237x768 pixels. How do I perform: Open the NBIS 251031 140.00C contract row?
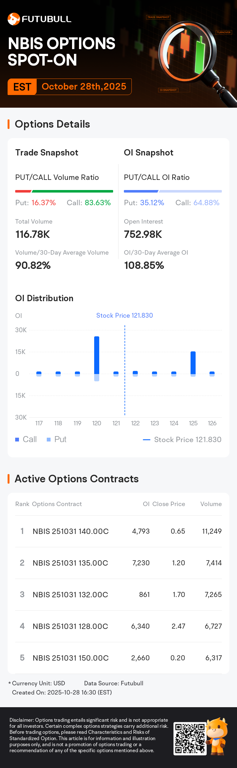[x=118, y=531]
